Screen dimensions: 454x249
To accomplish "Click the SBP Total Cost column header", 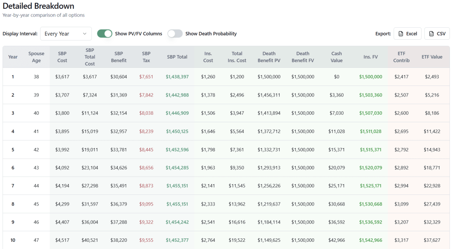I will [x=90, y=57].
